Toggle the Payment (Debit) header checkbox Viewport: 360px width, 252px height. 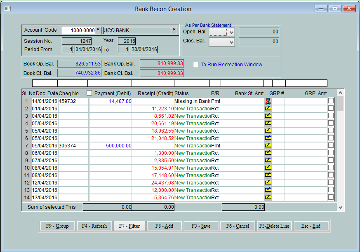point(89,93)
